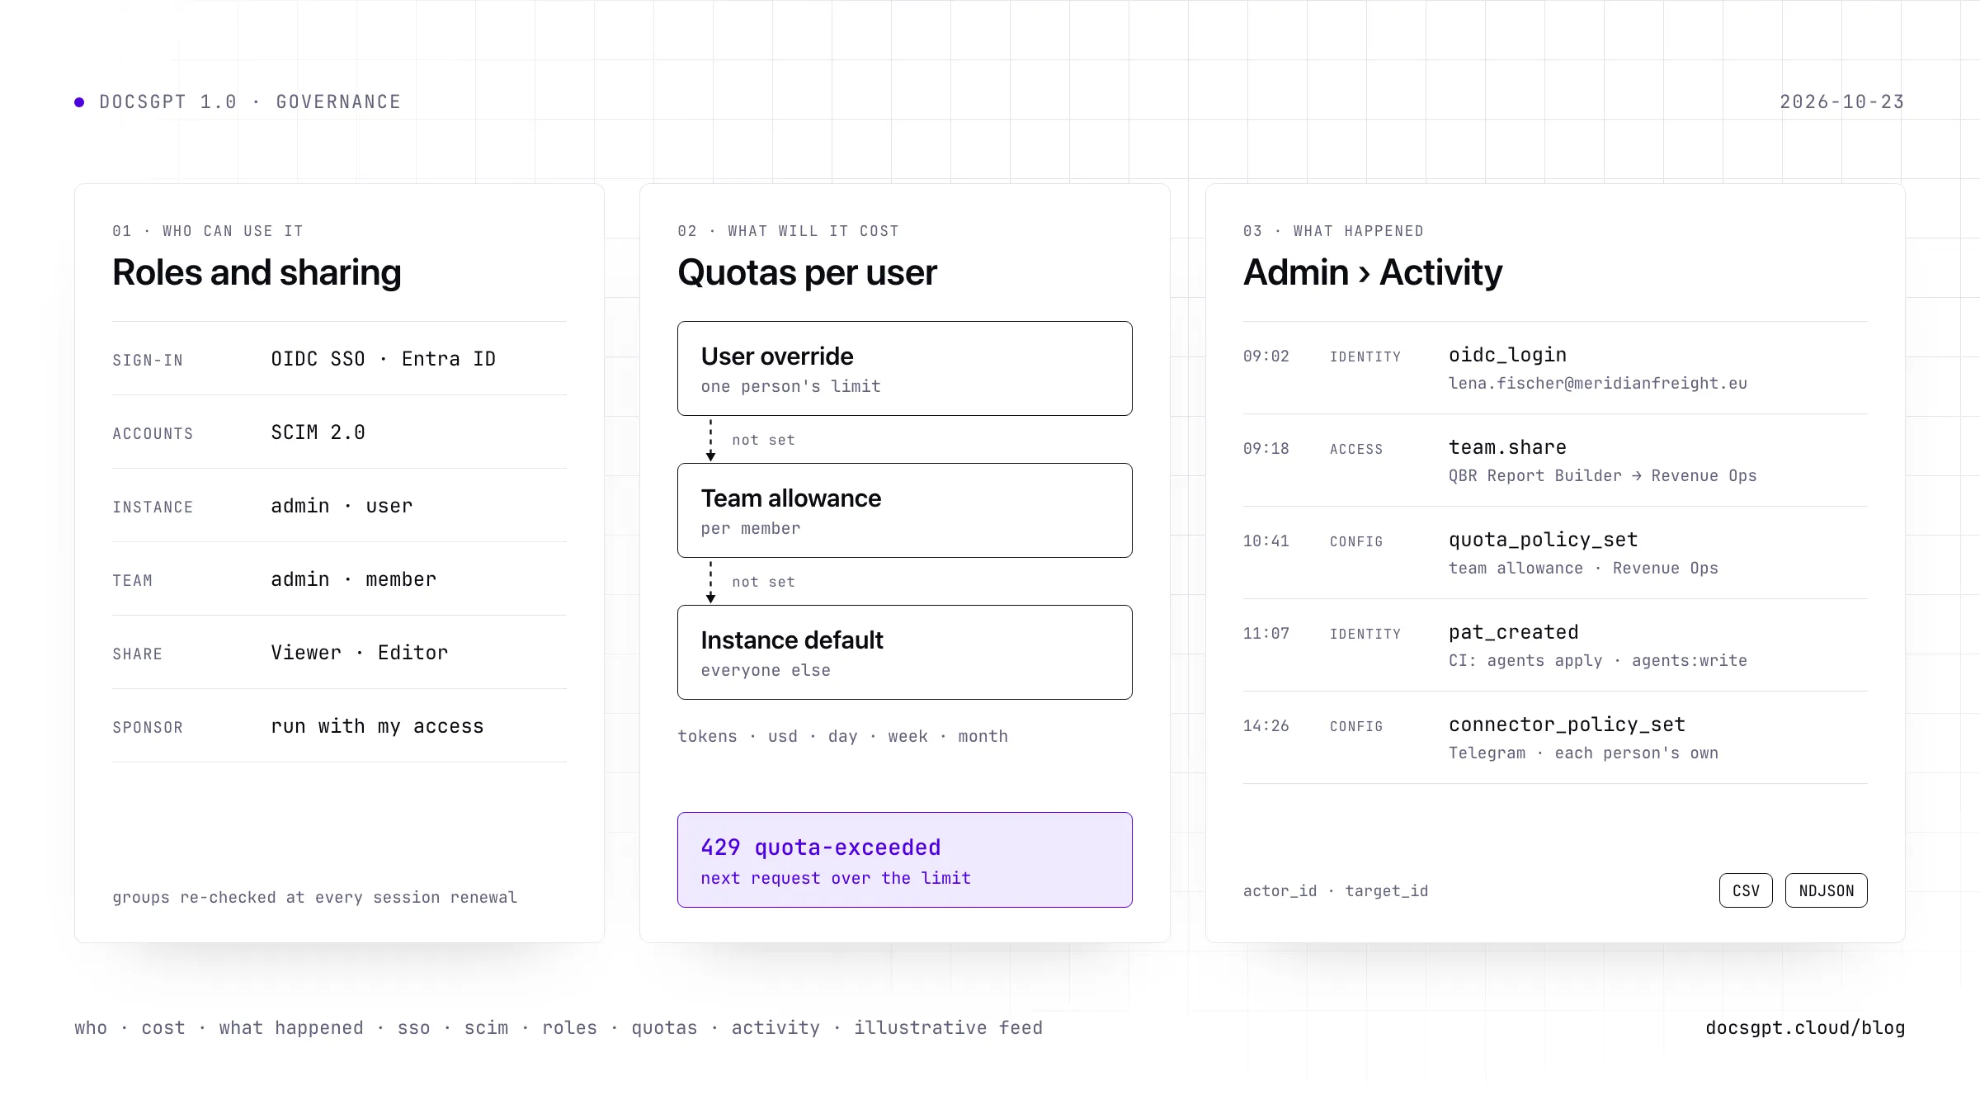
Task: Export activity as NDJSON
Action: (1827, 890)
